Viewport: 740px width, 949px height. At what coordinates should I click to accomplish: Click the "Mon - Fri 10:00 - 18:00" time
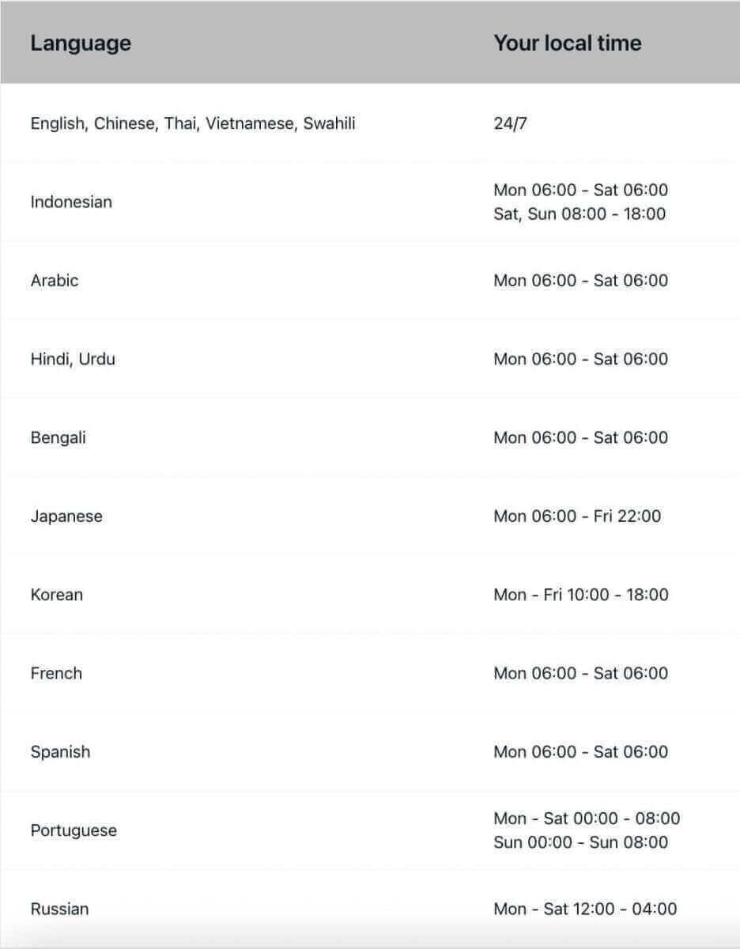(580, 595)
